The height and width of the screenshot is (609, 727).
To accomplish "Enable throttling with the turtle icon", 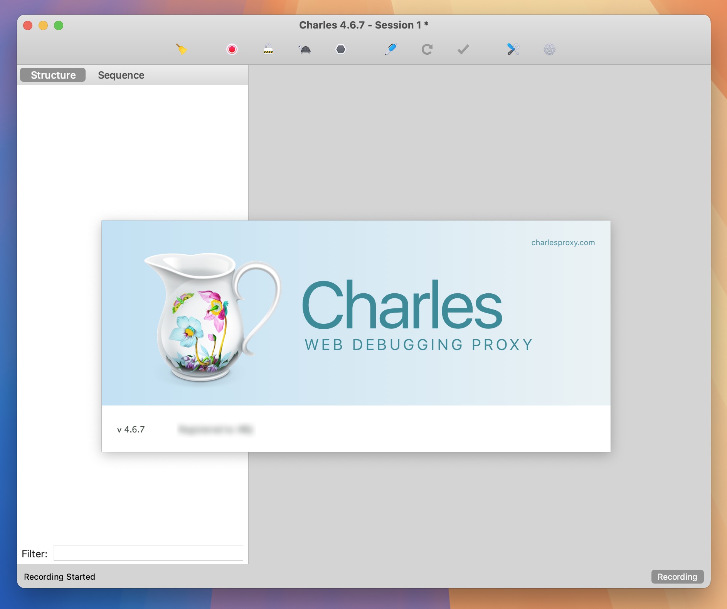I will tap(305, 49).
